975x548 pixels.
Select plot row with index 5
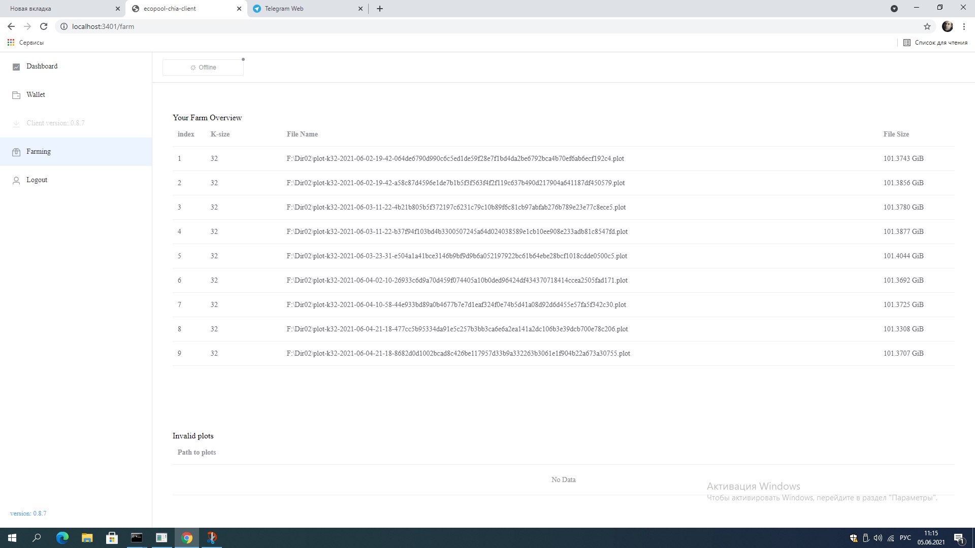point(457,256)
